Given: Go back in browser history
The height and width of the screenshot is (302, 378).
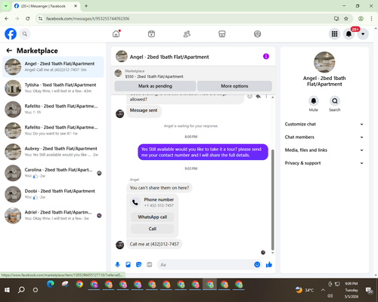Looking at the screenshot, I should tap(7, 18).
